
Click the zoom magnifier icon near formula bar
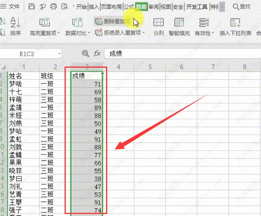click(x=85, y=54)
